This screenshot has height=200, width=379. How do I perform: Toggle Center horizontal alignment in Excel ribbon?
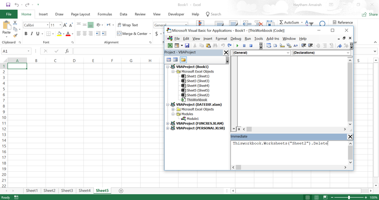[85, 34]
